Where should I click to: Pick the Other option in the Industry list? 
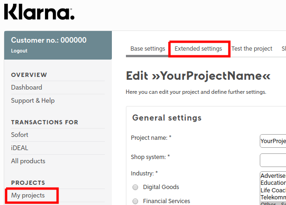coord(268,204)
